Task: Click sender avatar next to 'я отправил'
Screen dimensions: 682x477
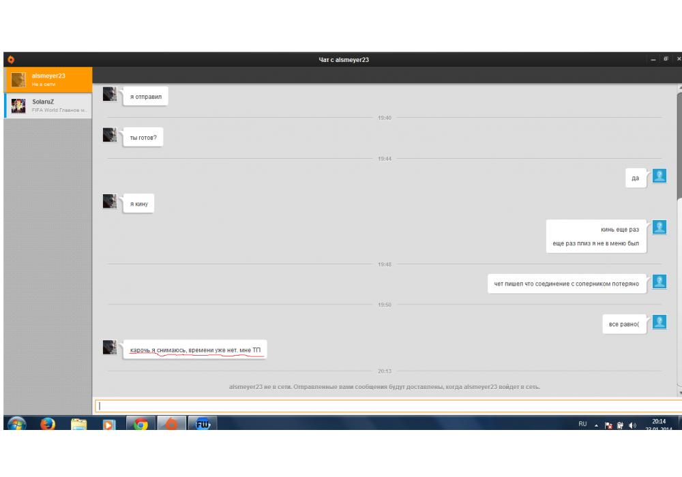Action: click(110, 94)
